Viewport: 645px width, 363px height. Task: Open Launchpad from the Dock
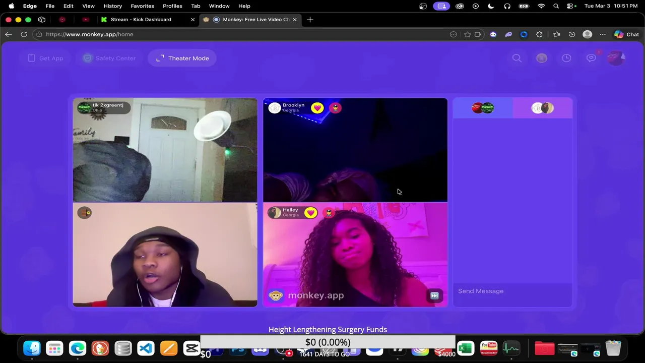click(54, 348)
